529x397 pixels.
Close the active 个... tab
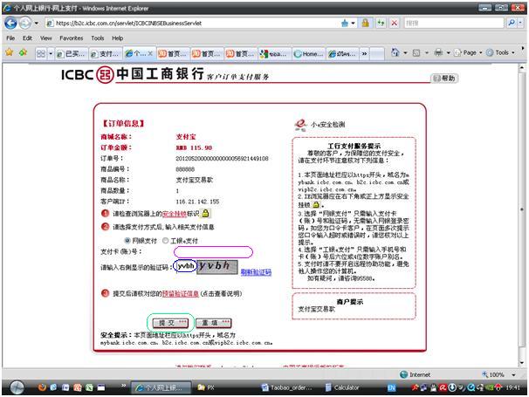150,53
